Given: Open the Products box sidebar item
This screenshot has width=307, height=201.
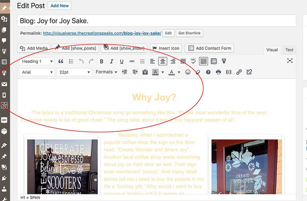Looking at the screenshot, I should [x=4, y=131].
